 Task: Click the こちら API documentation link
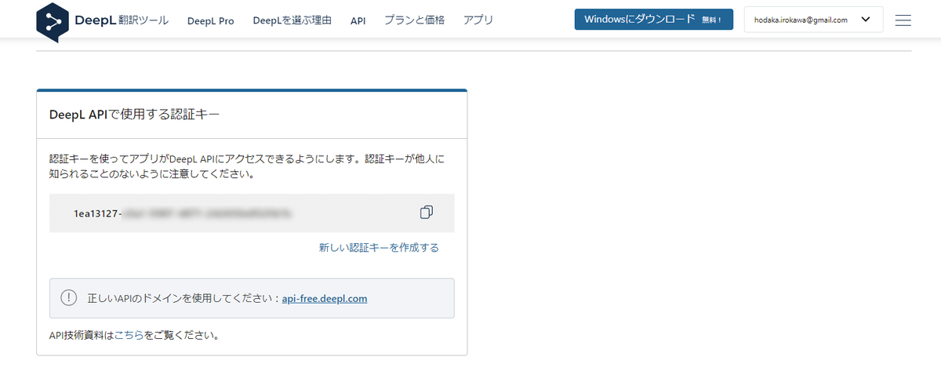click(x=129, y=336)
